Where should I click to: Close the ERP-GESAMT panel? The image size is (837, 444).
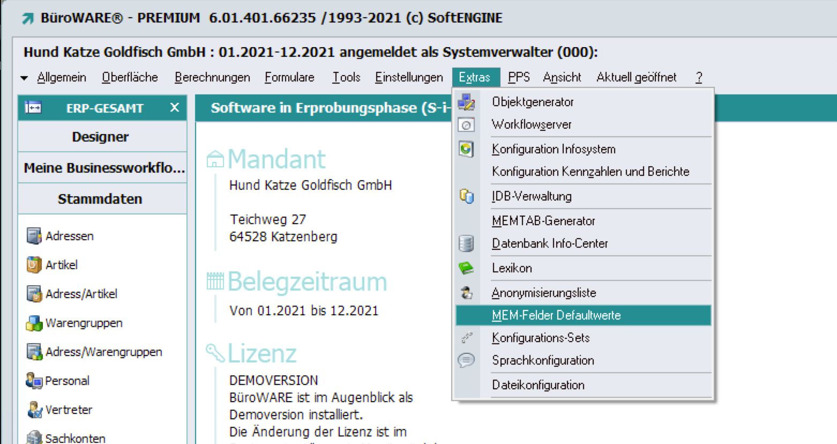pyautogui.click(x=174, y=107)
